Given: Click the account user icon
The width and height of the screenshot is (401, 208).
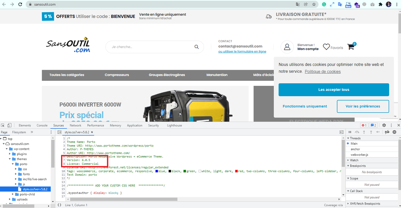Looking at the screenshot, I should tap(287, 47).
